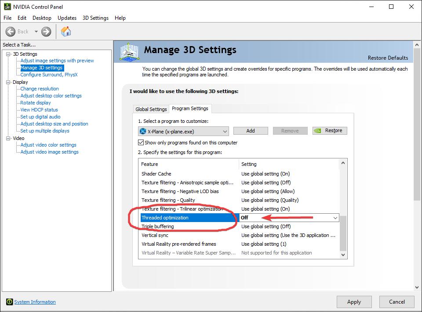Click the Feature column header
Screen dimensions: 422x312
coord(189,164)
